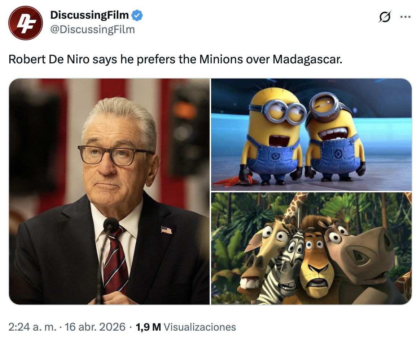Viewport: 420px width, 340px height.
Task: Open the Minions image thumbnail
Action: (311, 134)
